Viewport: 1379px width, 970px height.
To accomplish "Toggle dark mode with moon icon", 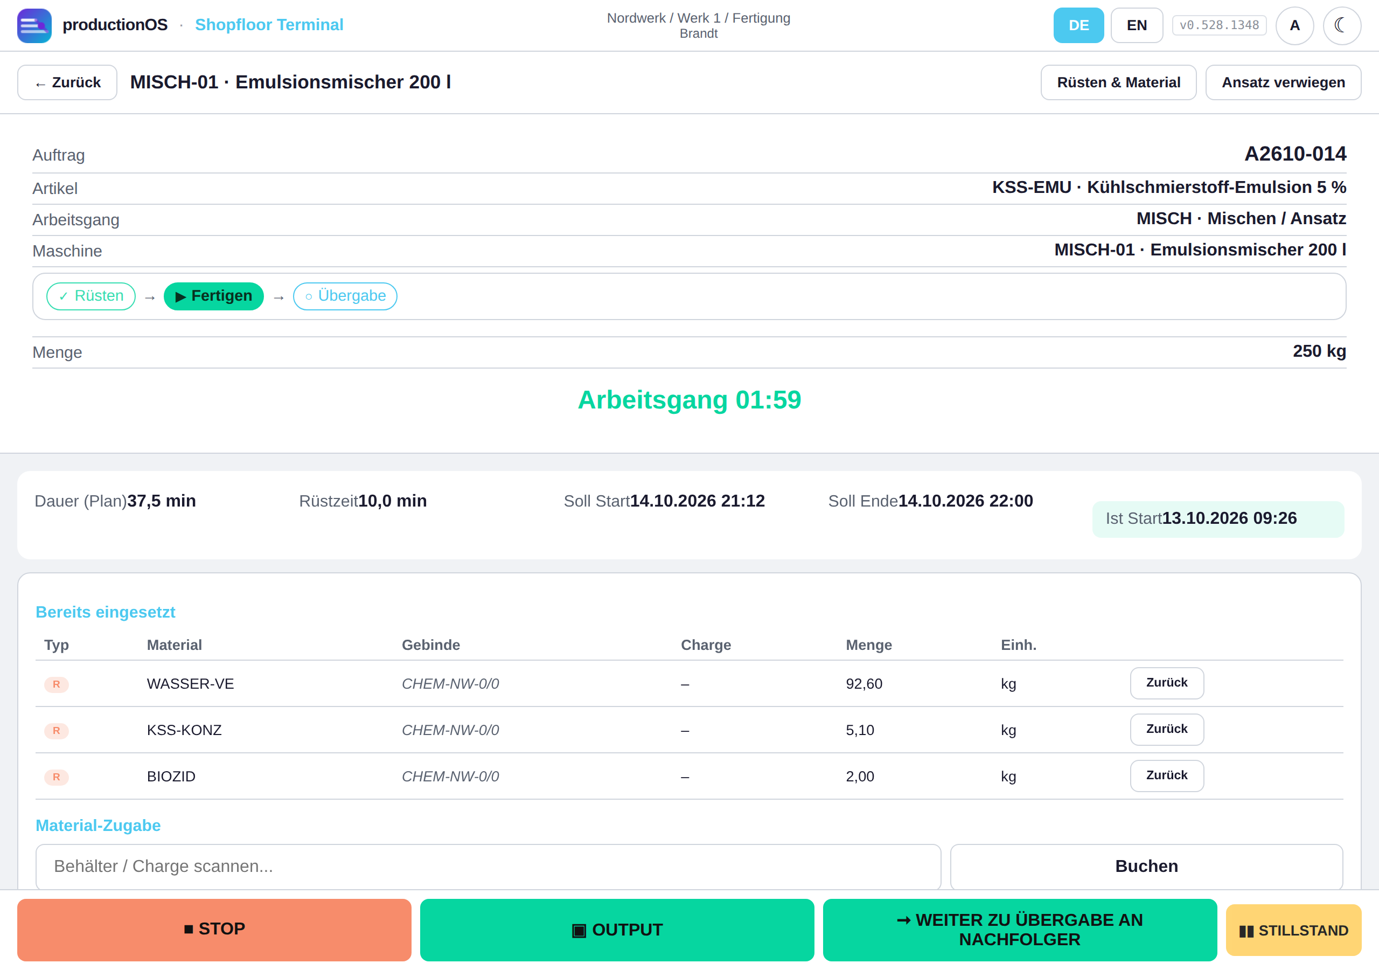I will 1341,25.
